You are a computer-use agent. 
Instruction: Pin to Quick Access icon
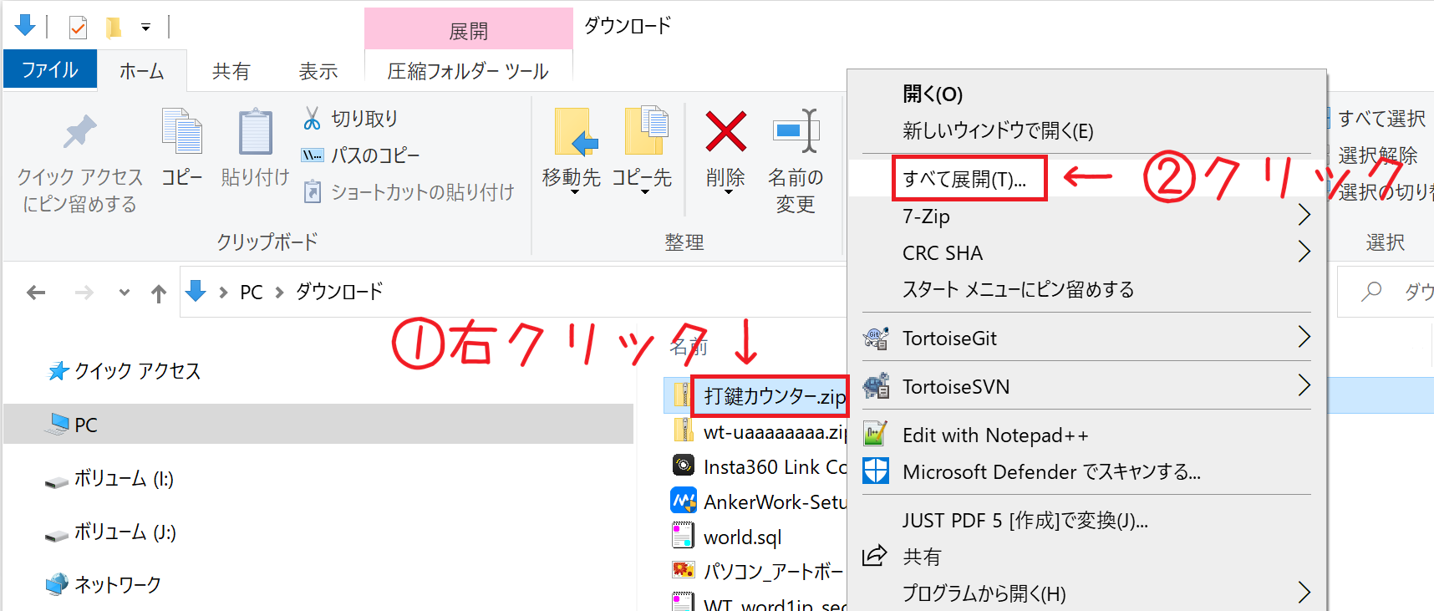[80, 132]
